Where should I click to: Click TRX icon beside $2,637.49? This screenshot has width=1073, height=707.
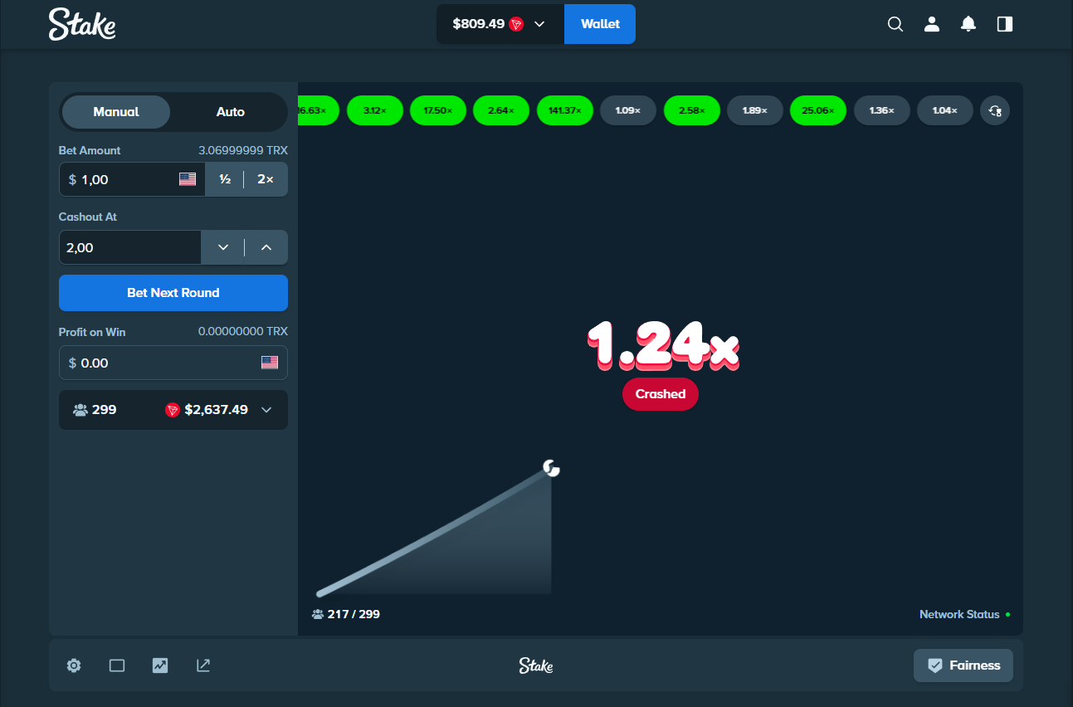pos(173,410)
